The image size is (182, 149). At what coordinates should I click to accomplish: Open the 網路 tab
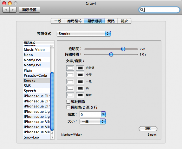[x=111, y=21]
